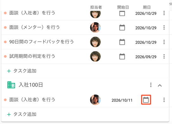Open due date 2026/09/29 picker
Viewport: 172px width, 124px height.
tap(146, 57)
